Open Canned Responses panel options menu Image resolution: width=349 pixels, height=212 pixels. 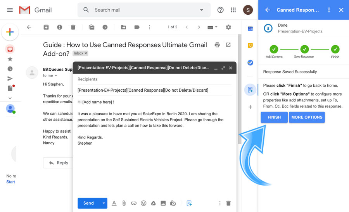pyautogui.click(x=329, y=10)
